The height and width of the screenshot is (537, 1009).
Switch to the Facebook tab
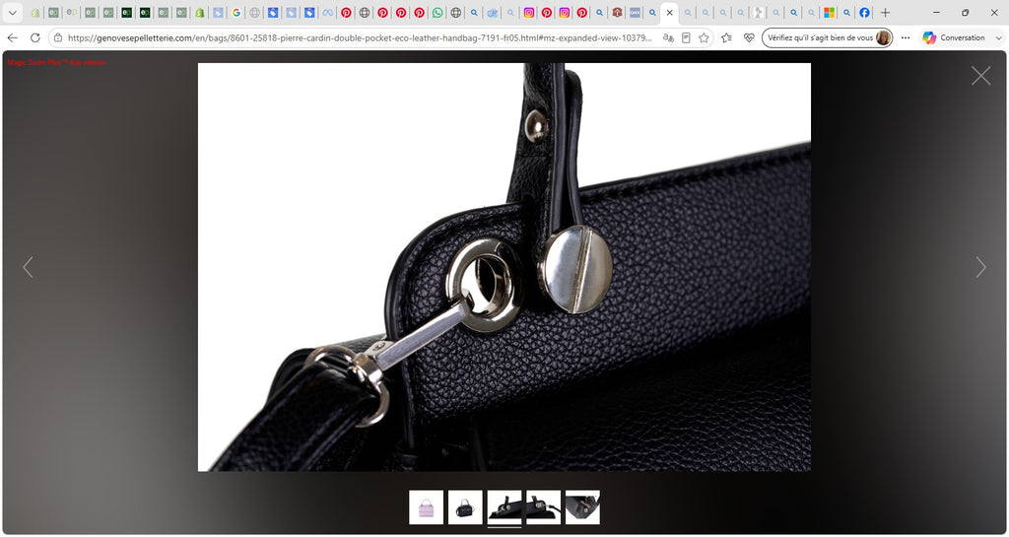pos(864,12)
